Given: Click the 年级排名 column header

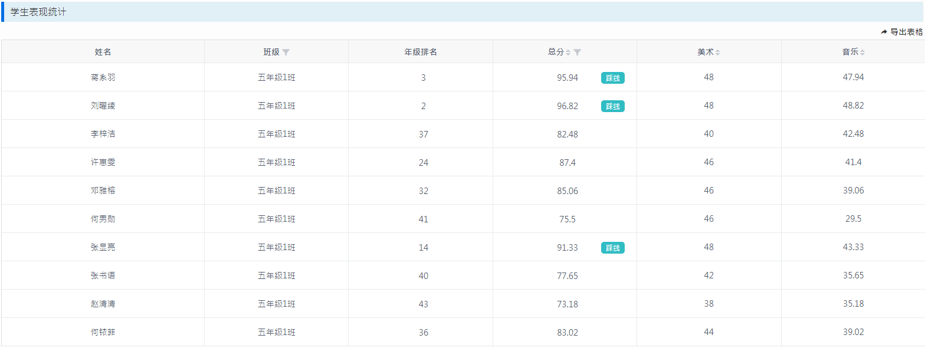Looking at the screenshot, I should (421, 52).
